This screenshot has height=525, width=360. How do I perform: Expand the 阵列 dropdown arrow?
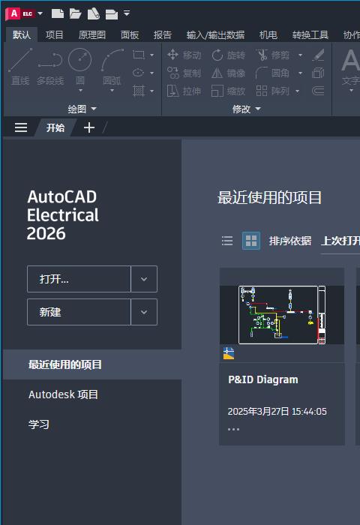click(x=298, y=91)
